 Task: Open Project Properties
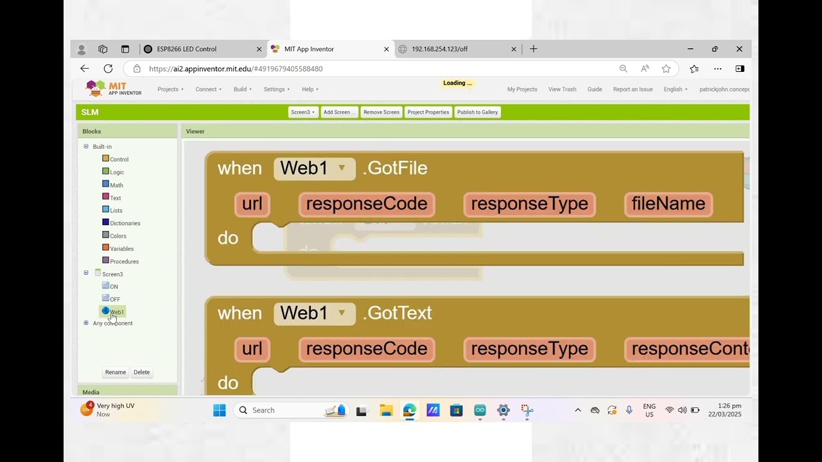pos(428,112)
